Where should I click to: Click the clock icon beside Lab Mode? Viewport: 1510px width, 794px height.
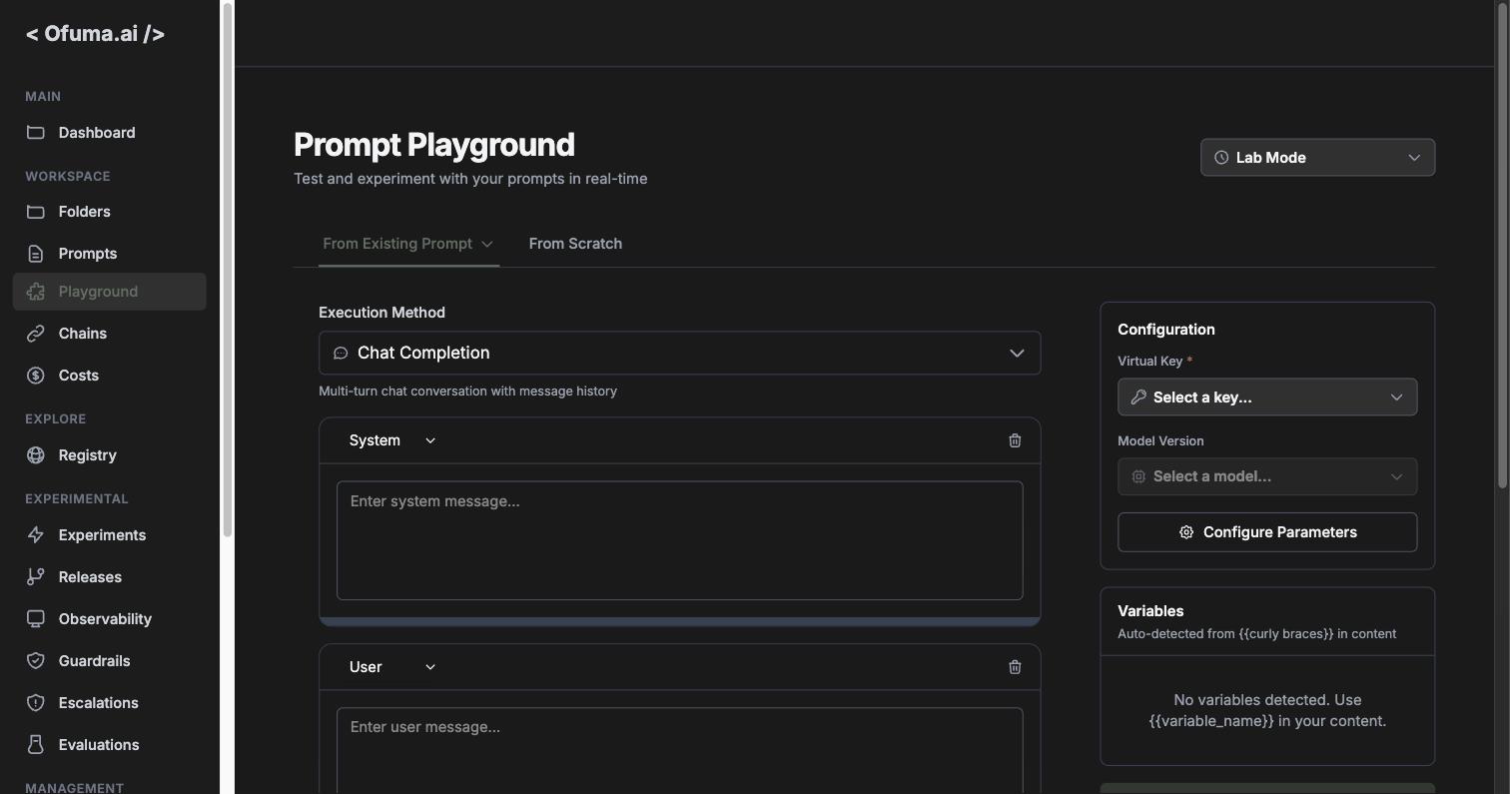[x=1221, y=158]
